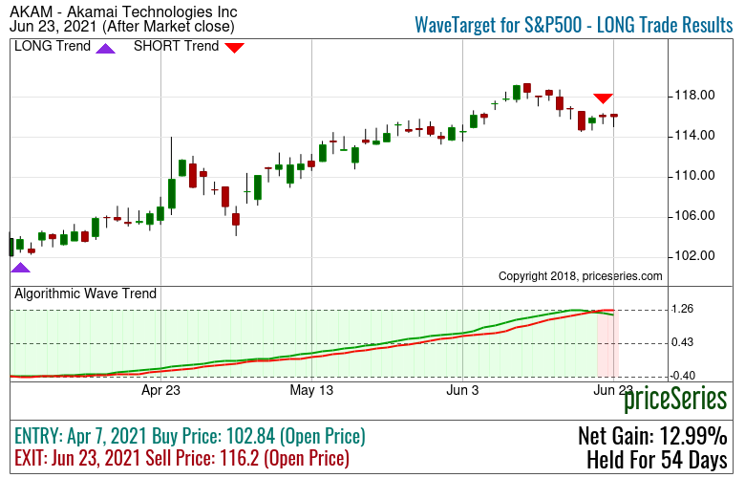Image resolution: width=745 pixels, height=478 pixels.
Task: Click the 118.00 price axis label
Action: click(694, 96)
